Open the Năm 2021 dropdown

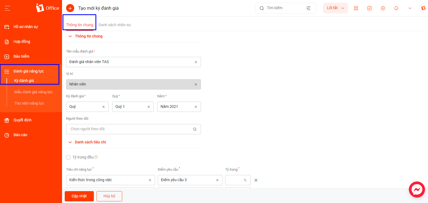tap(179, 107)
